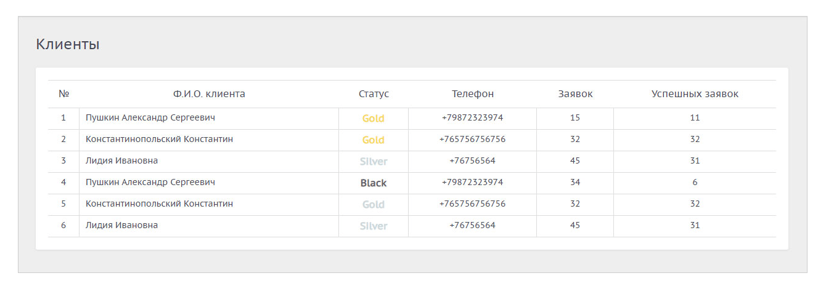Sort by the Заявок column header
The width and height of the screenshot is (826, 289).
click(575, 94)
